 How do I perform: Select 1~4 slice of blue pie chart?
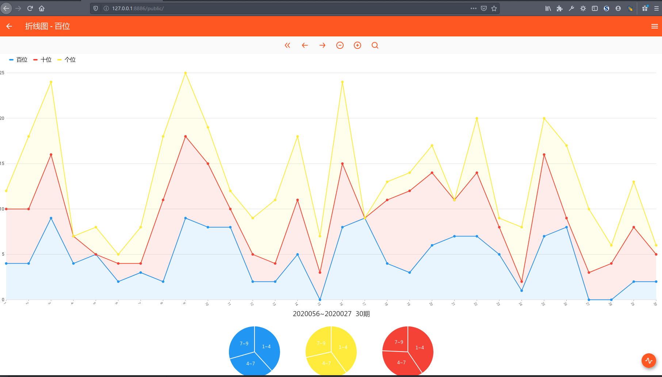[266, 346]
